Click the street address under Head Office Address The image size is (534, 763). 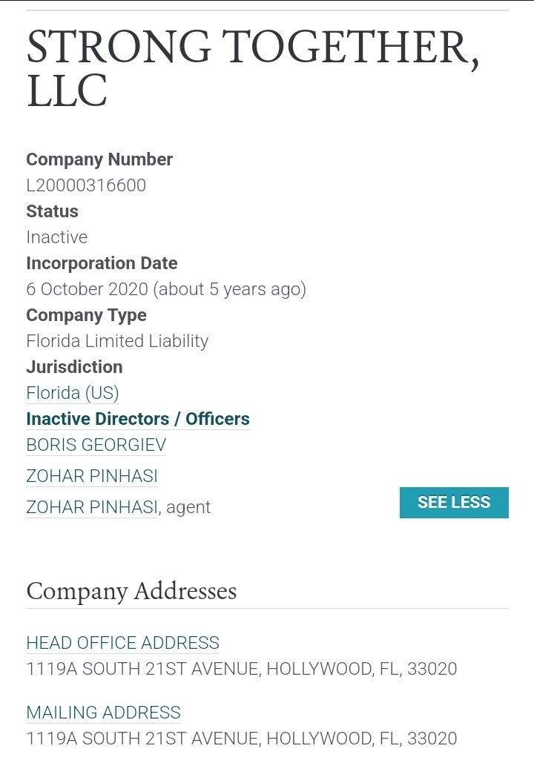[x=242, y=669]
